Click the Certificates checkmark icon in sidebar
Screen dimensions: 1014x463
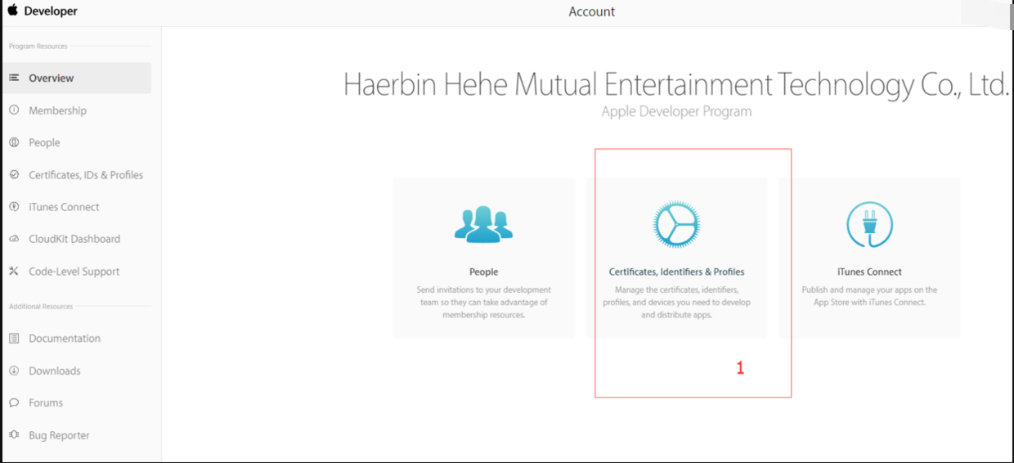coord(14,174)
